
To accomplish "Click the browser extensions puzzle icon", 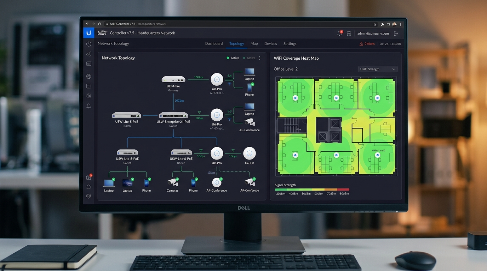I will click(x=382, y=24).
